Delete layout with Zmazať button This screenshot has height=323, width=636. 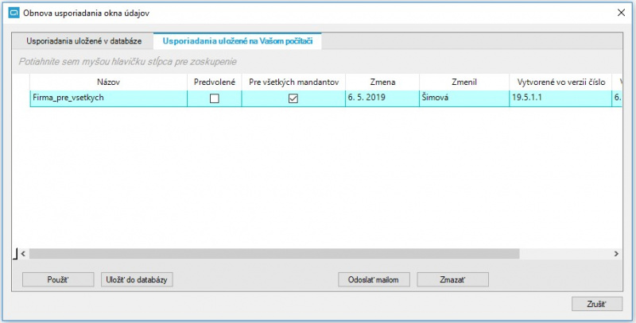coord(452,279)
